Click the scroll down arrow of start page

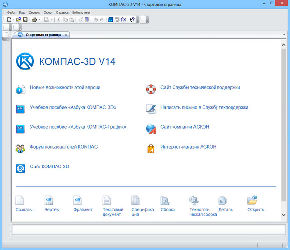click(284, 215)
